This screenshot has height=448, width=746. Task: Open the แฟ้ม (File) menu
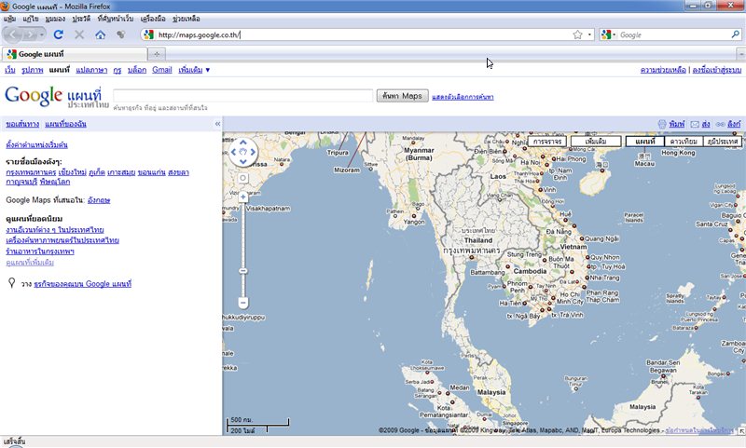tap(9, 19)
